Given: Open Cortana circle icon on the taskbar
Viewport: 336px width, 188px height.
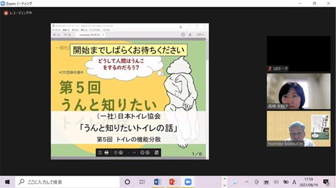Looking at the screenshot, I should coord(127,182).
